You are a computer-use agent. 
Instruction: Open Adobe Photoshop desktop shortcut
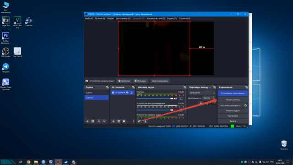[5, 38]
